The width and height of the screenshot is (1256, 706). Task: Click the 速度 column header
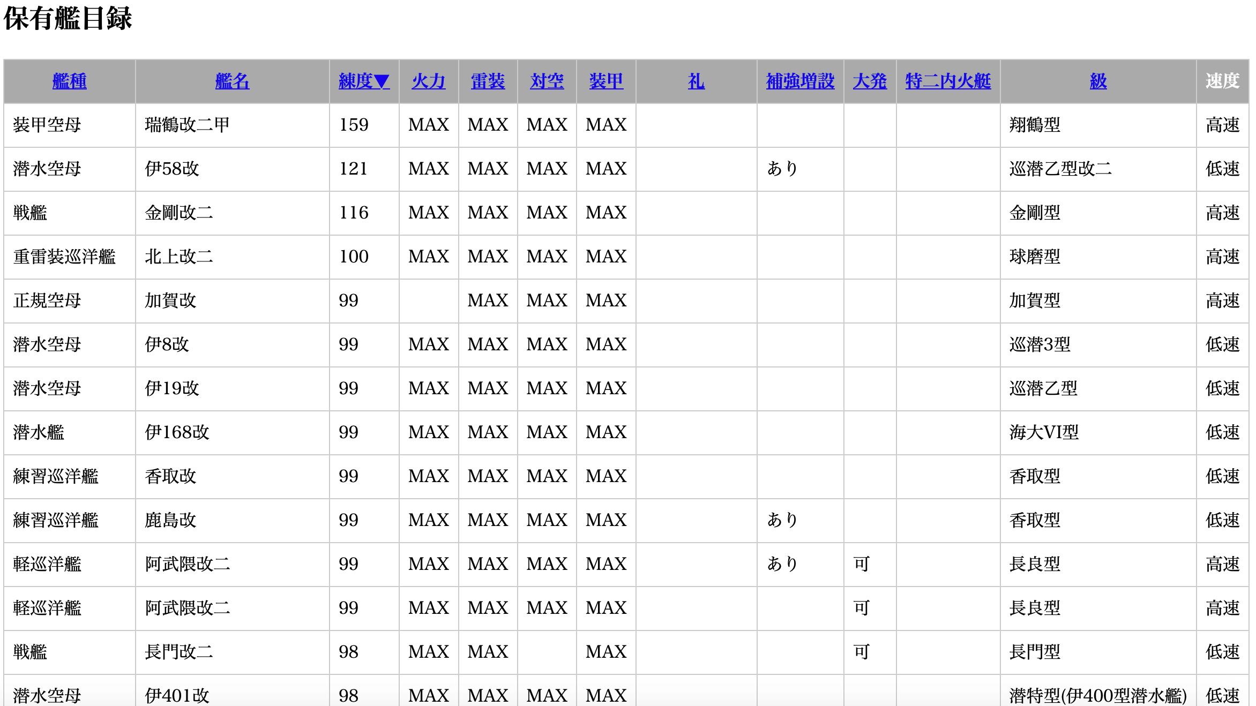1222,81
